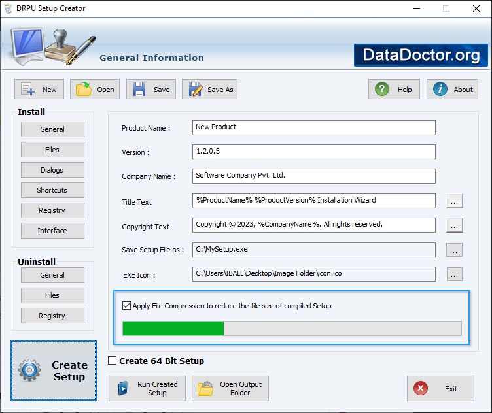Image resolution: width=492 pixels, height=413 pixels.
Task: Click the Company Name input field
Action: tap(314, 176)
